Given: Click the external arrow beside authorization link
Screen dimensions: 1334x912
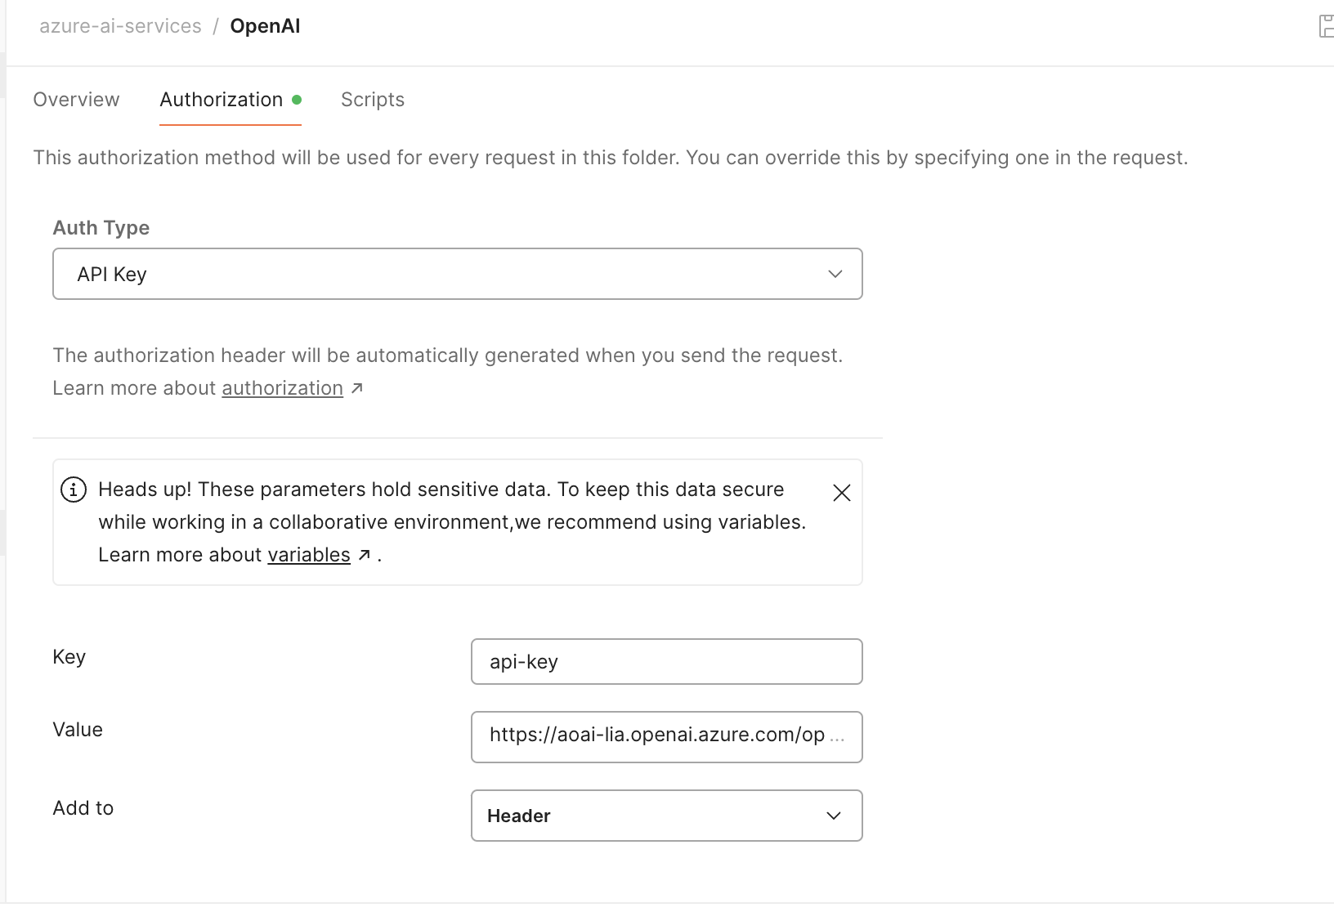Looking at the screenshot, I should tap(356, 389).
